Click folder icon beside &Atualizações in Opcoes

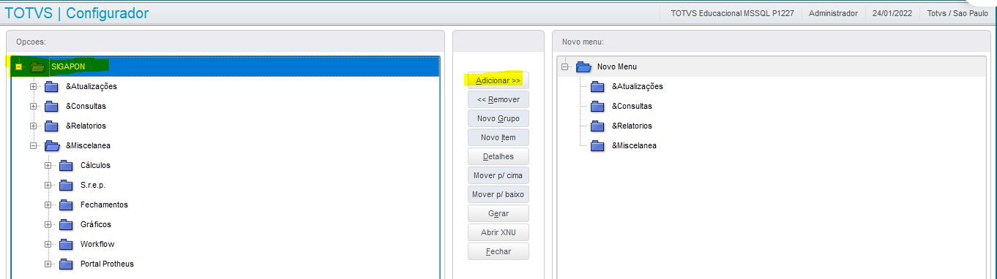(x=51, y=87)
